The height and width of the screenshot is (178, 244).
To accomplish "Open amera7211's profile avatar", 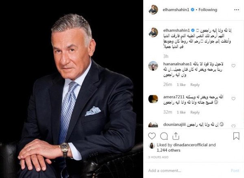I will [x=153, y=99].
